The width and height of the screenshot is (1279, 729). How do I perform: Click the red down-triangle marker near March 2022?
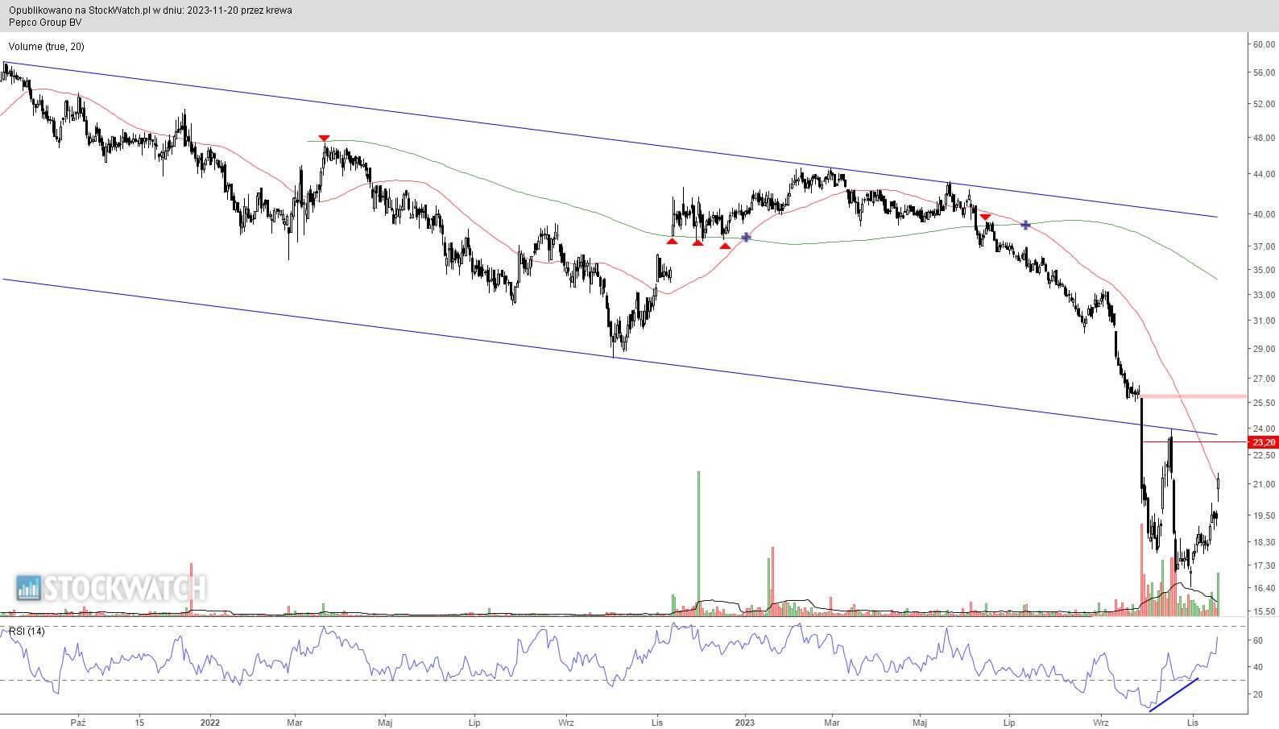[324, 139]
